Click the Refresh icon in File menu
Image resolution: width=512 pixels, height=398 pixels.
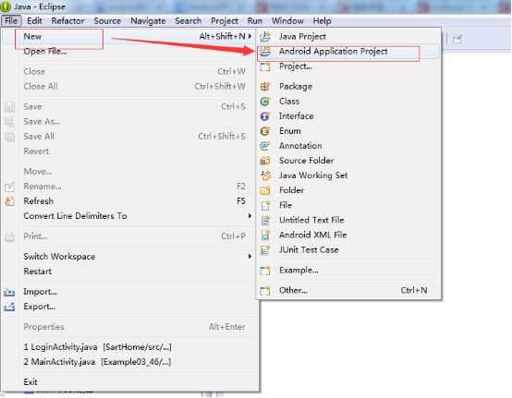(10, 201)
